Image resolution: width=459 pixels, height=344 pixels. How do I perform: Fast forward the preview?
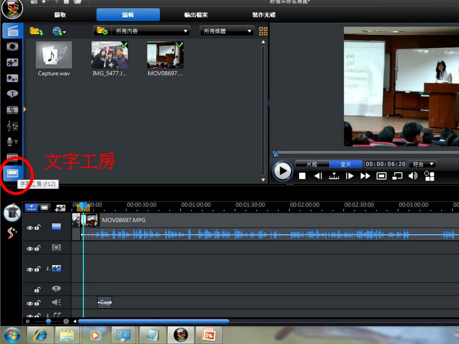click(365, 176)
